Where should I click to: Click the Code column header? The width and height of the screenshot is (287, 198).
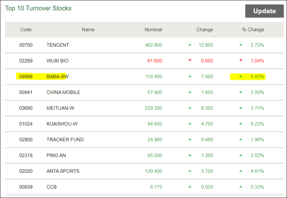[26, 30]
